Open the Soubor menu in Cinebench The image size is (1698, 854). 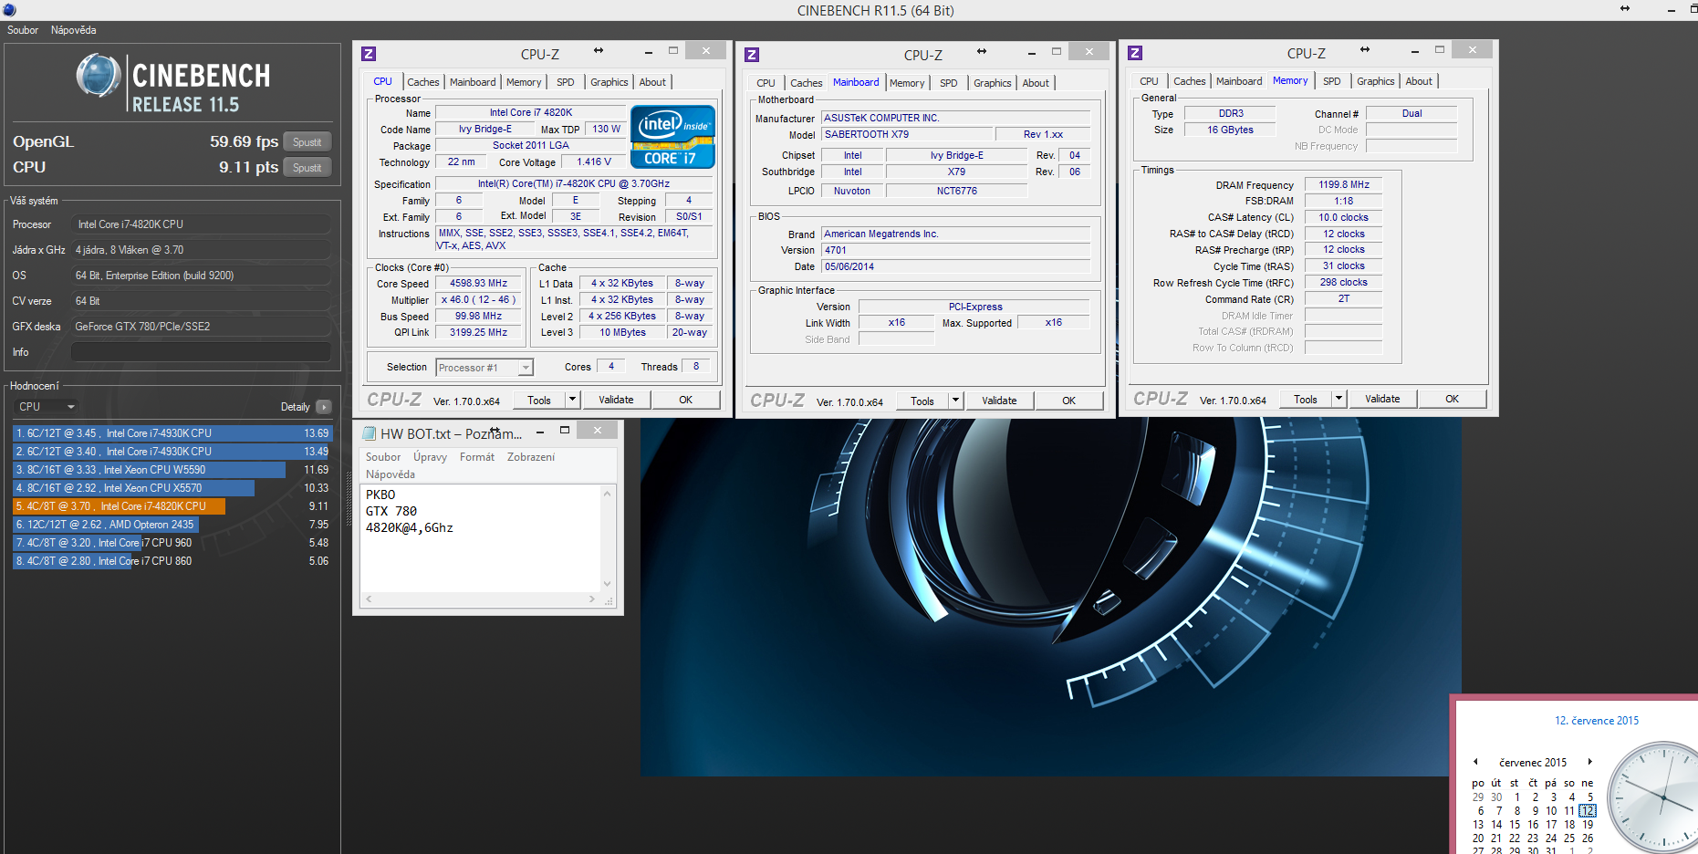pyautogui.click(x=23, y=30)
